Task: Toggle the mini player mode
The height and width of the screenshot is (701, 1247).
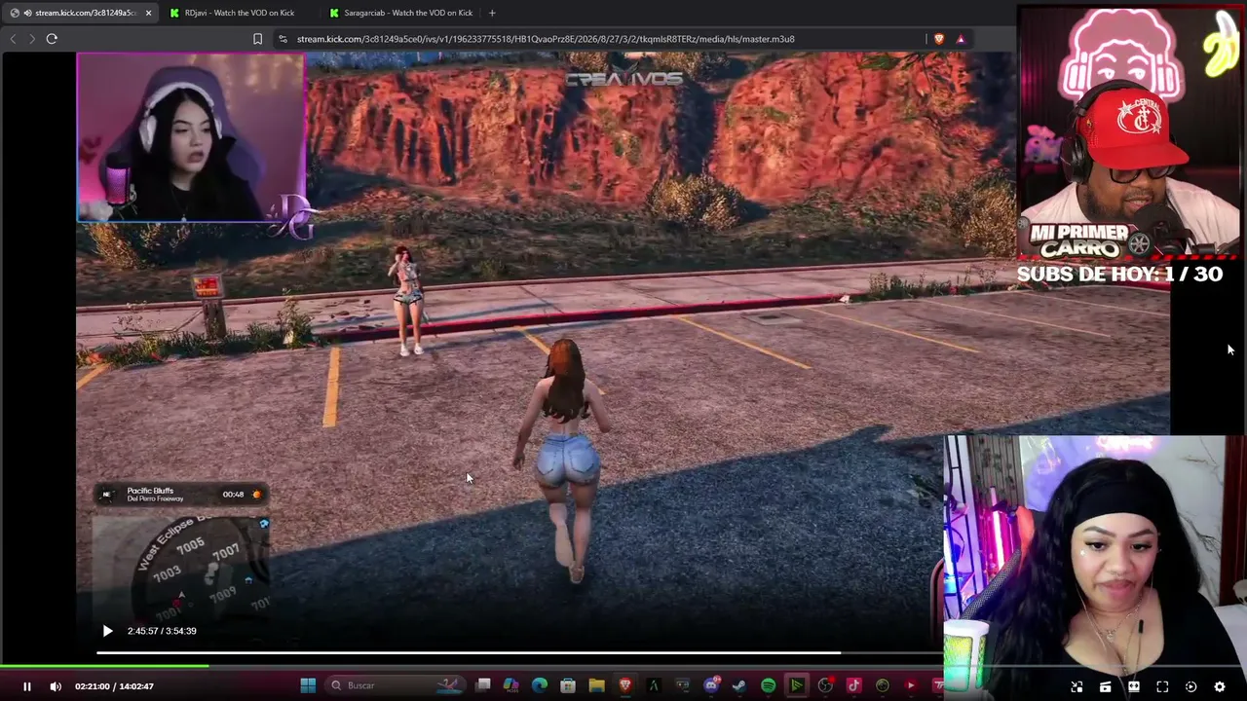Action: 1077,686
